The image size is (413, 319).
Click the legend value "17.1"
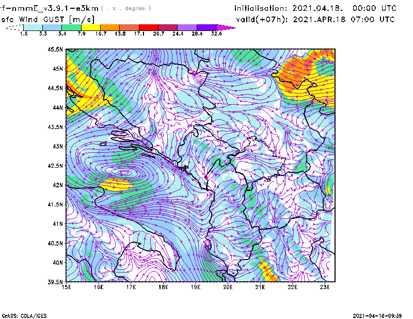139,34
